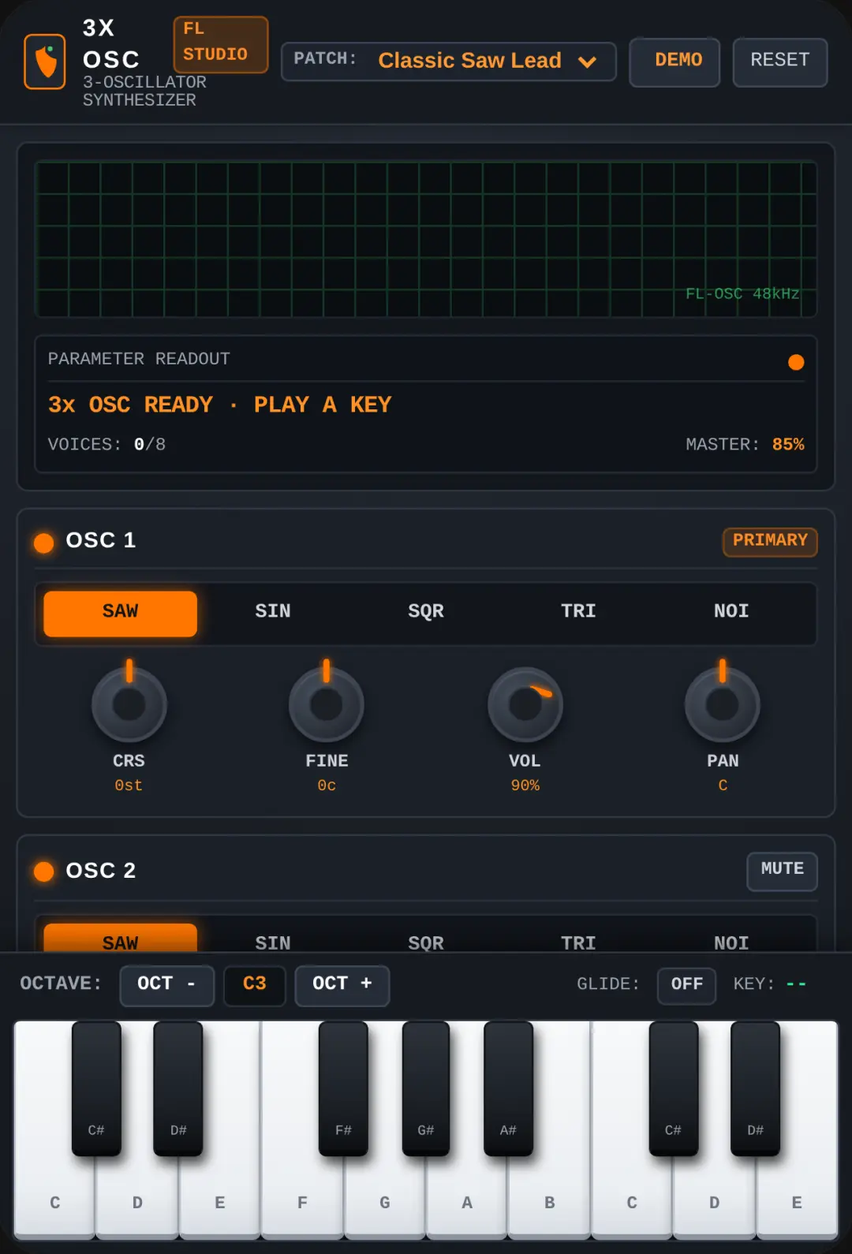The image size is (852, 1254).
Task: Select SQR waveform for OSC 1
Action: point(426,613)
